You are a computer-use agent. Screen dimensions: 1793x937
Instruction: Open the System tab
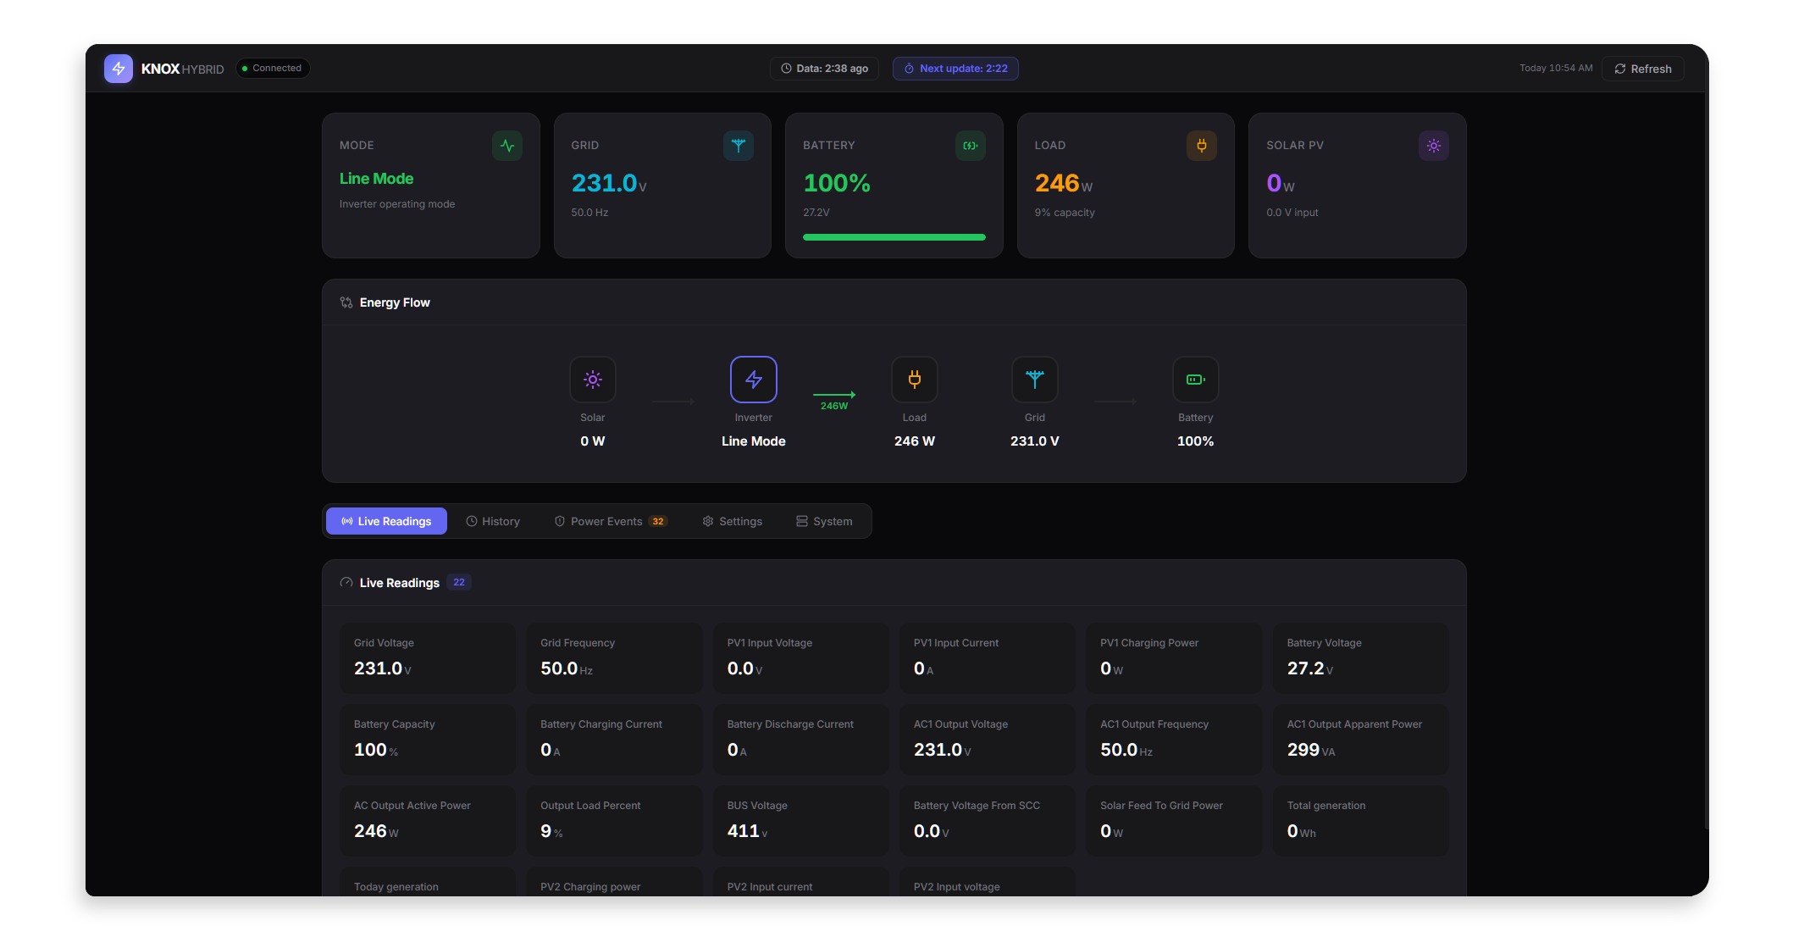point(825,521)
